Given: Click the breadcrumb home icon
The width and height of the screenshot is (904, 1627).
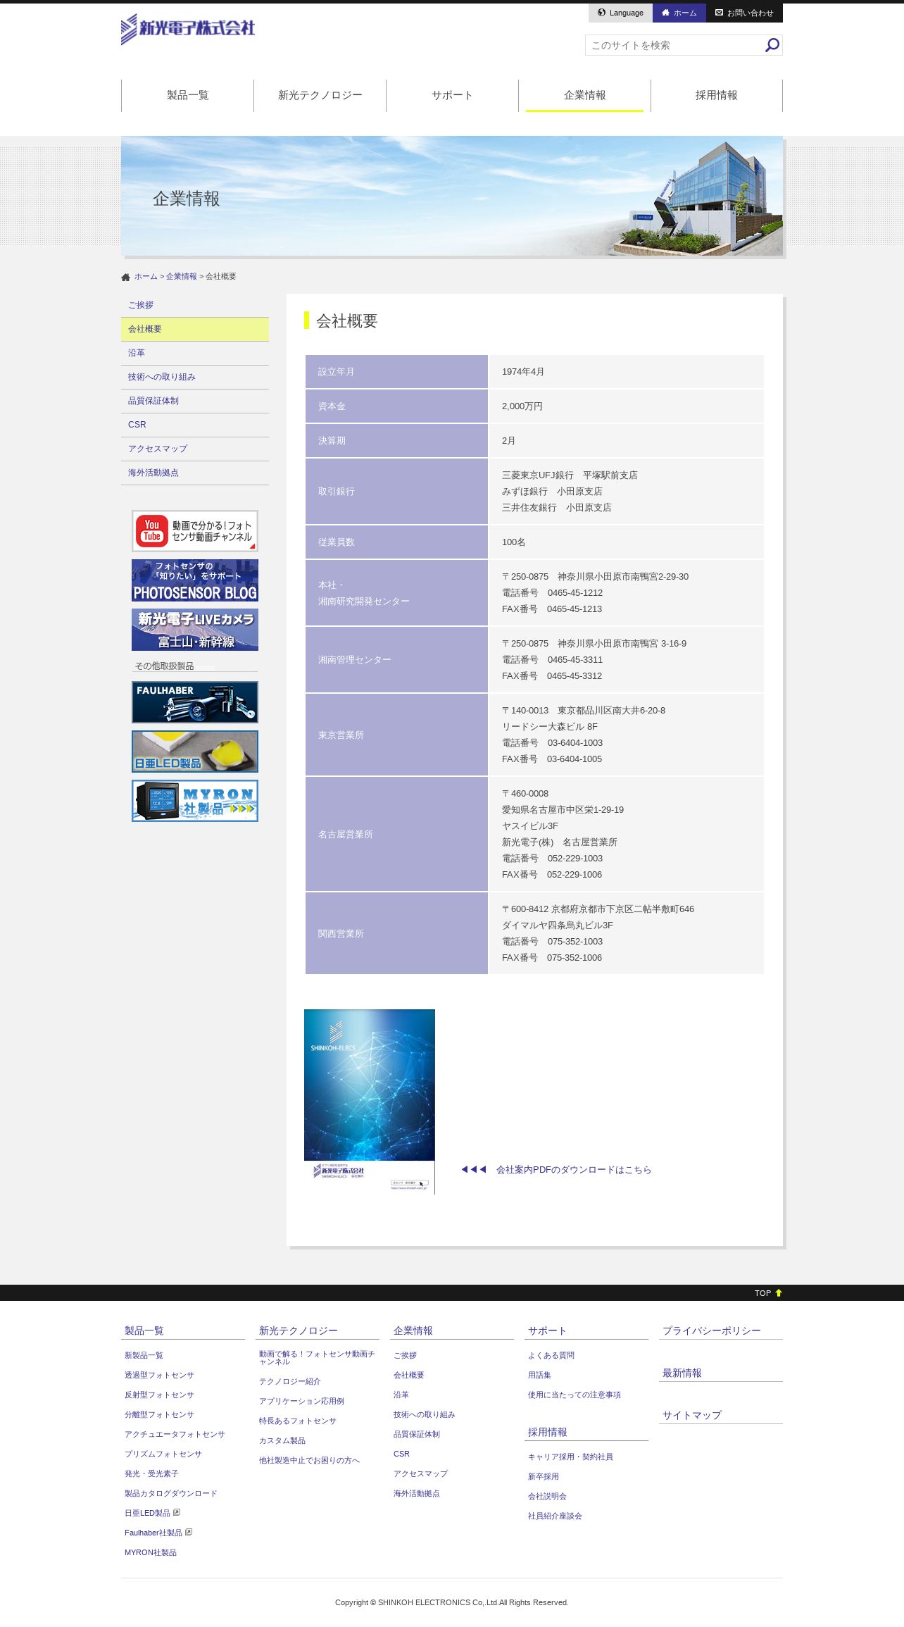Looking at the screenshot, I should [x=125, y=277].
